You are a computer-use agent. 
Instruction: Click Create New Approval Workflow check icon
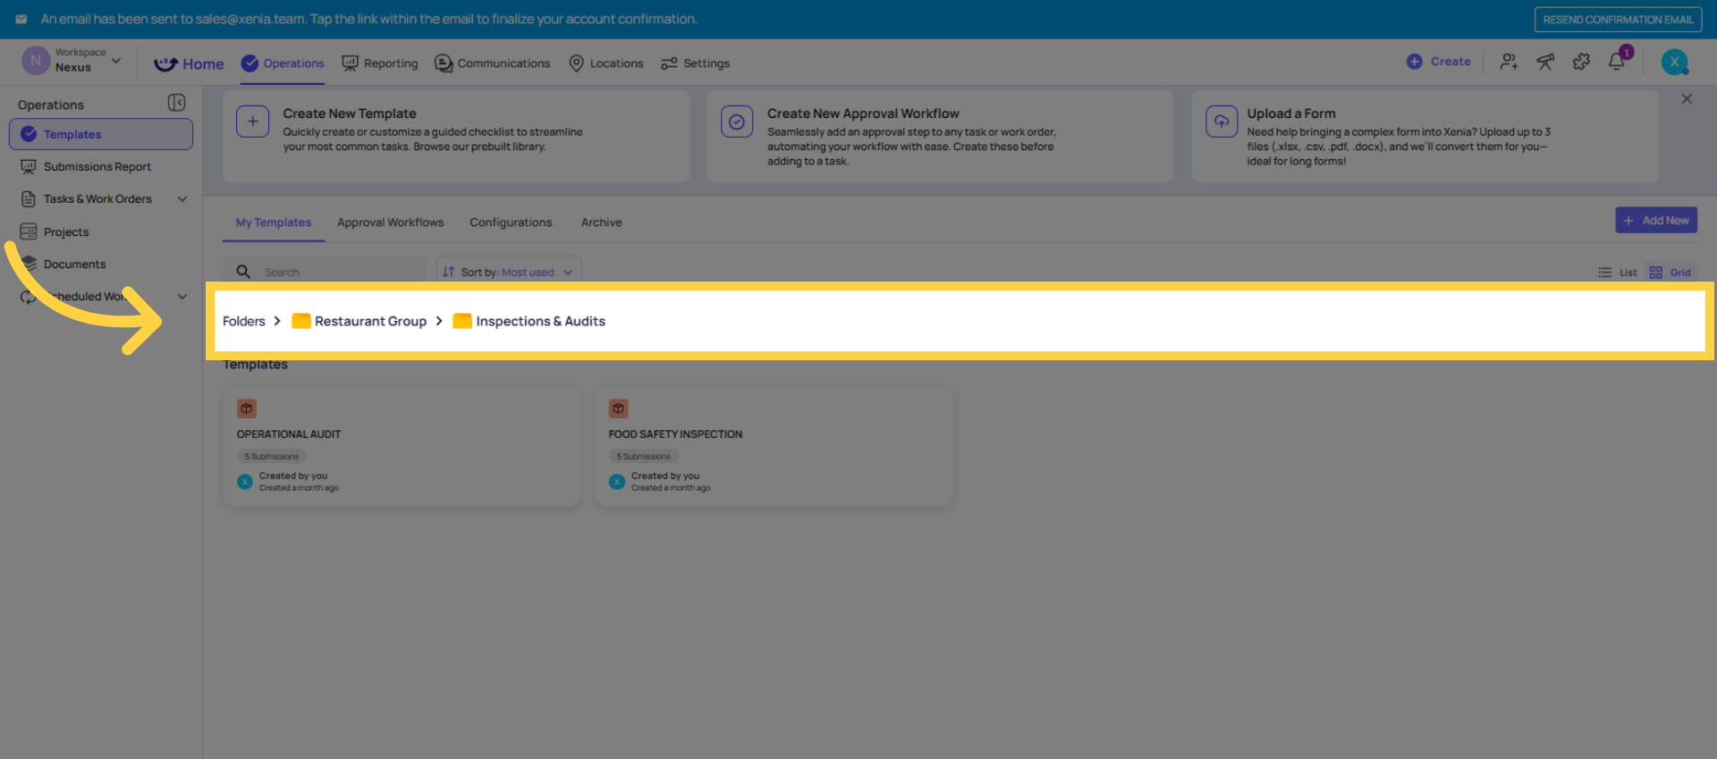point(737,122)
